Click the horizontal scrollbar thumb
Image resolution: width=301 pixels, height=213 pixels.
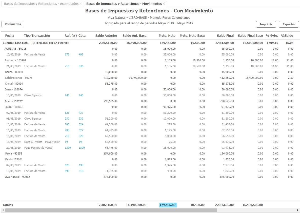(111, 210)
